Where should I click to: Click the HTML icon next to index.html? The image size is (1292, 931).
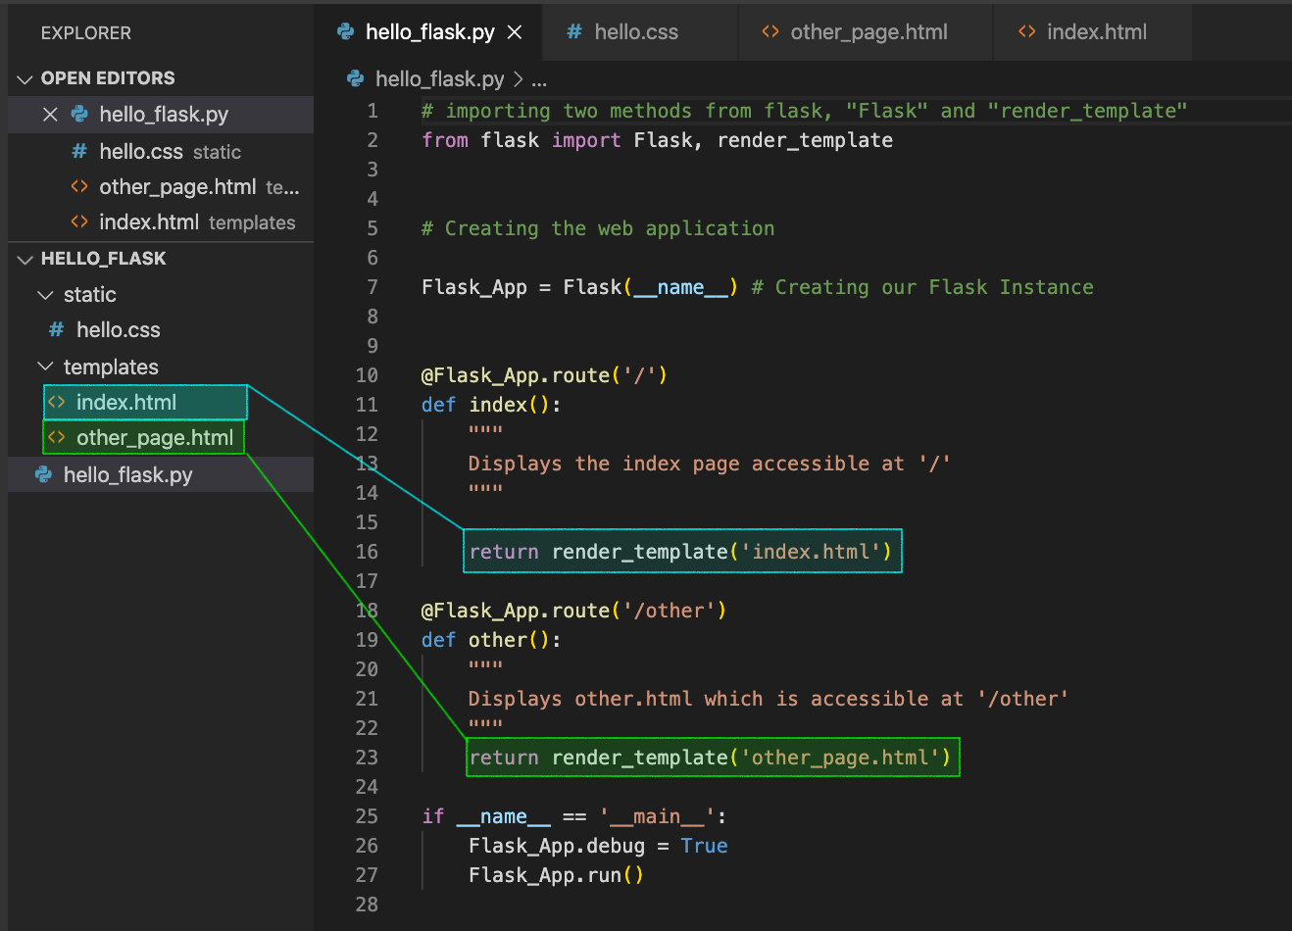point(1025,31)
